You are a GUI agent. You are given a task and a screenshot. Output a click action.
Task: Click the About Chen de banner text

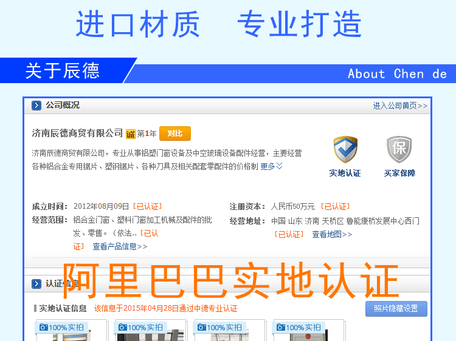(x=397, y=73)
